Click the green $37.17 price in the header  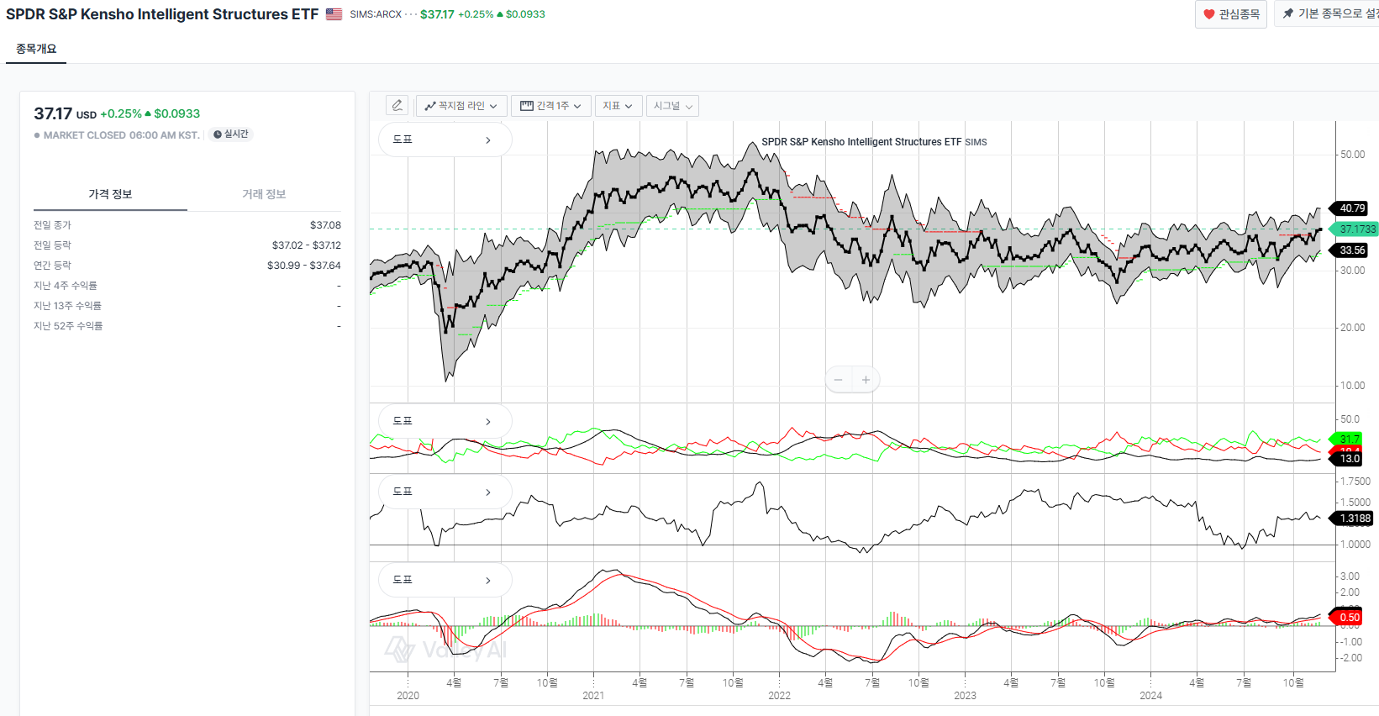(x=437, y=14)
